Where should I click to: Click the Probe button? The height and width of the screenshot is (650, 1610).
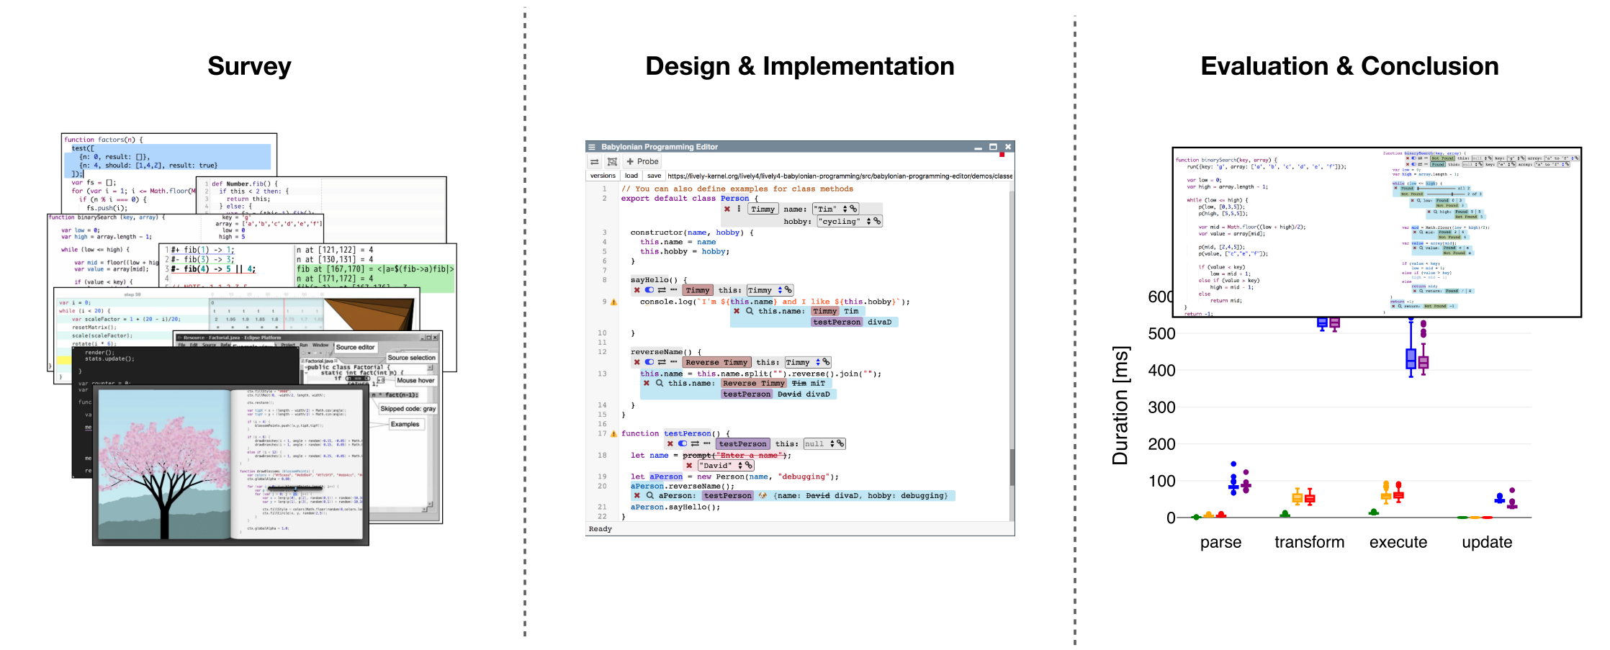(x=642, y=162)
